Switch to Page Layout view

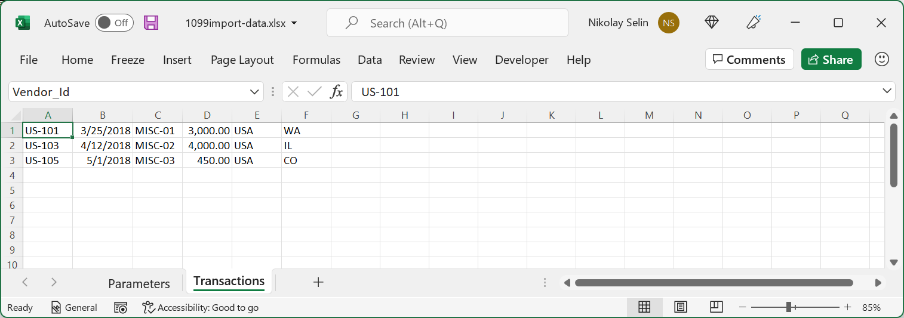click(680, 307)
